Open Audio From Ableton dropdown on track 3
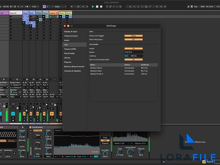The height and width of the screenshot is (165, 220). 16,85
